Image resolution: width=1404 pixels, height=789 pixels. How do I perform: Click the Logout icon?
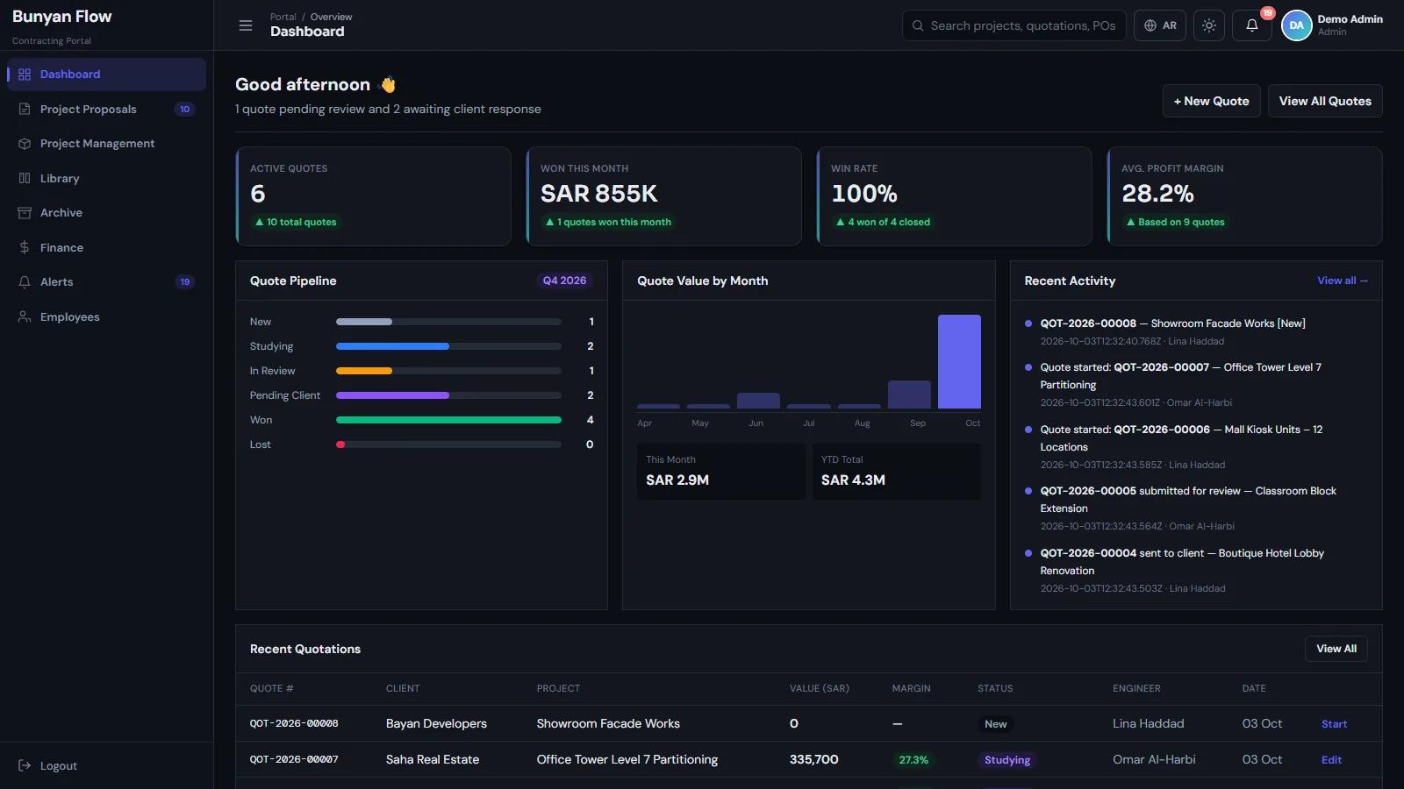coord(25,765)
